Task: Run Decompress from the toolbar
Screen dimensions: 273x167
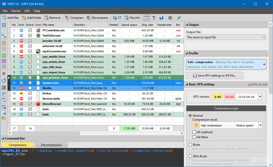Action: [97, 18]
